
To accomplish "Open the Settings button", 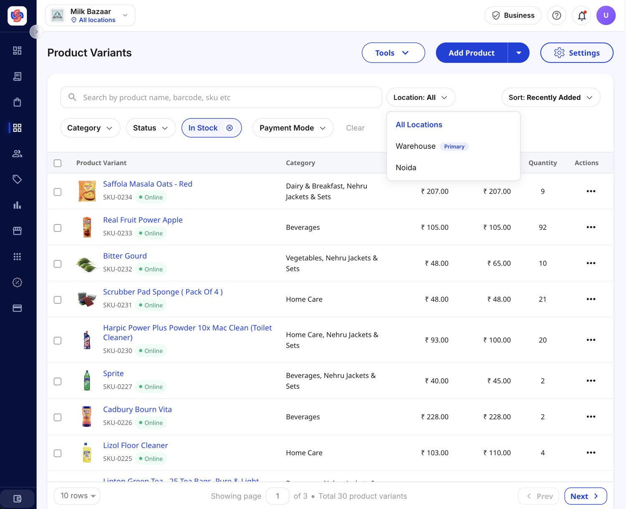I will pyautogui.click(x=577, y=53).
